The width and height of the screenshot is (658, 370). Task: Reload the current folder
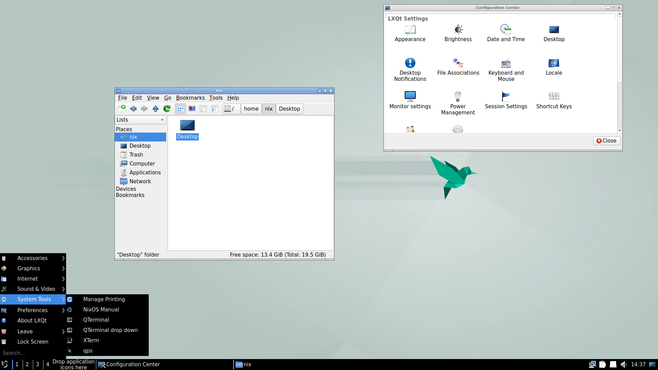[167, 109]
